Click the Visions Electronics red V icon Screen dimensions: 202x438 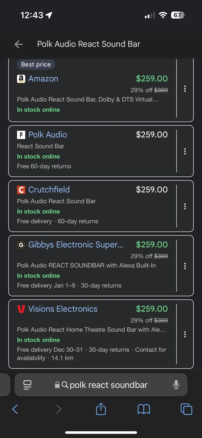[x=20, y=309]
